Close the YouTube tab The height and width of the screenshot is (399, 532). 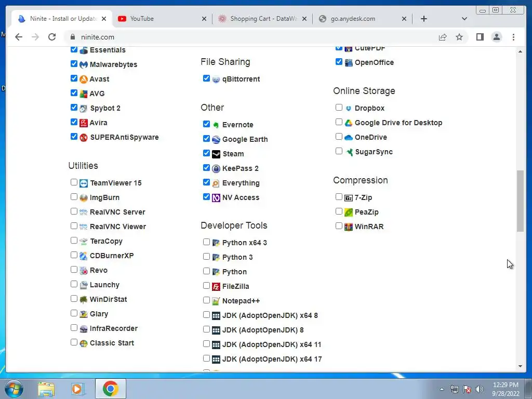[x=204, y=19]
